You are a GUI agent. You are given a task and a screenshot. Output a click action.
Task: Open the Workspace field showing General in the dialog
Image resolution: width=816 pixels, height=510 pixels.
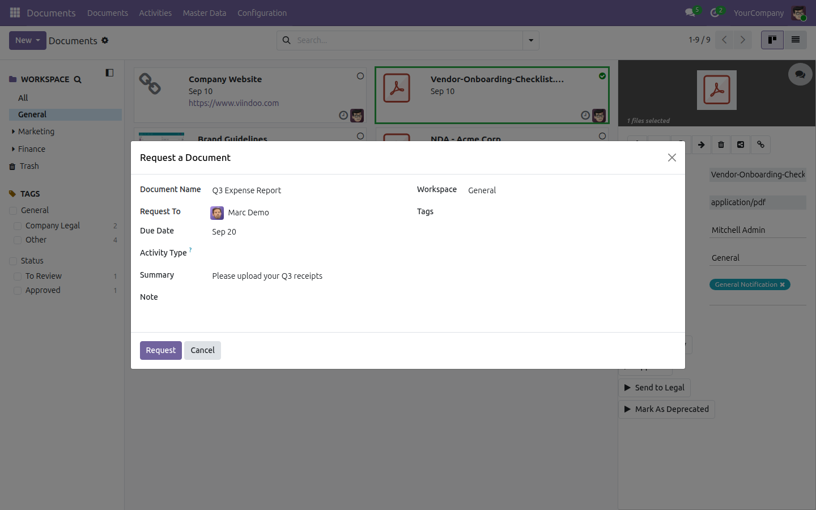[x=572, y=190]
